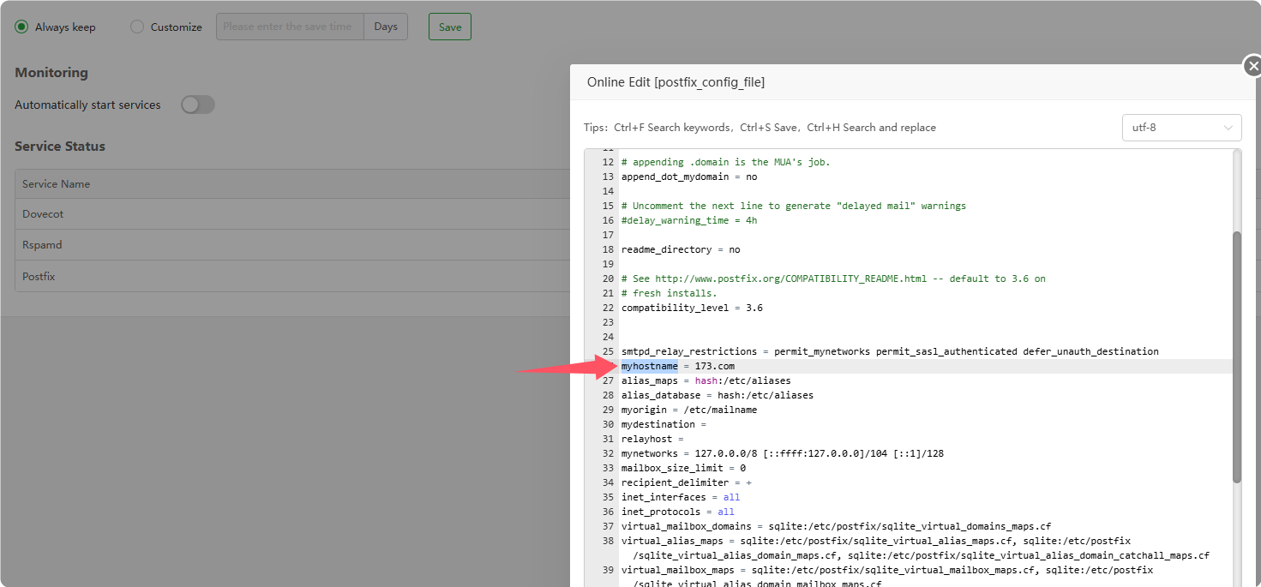Click the append_dot_mydomain line in editor

(x=688, y=177)
